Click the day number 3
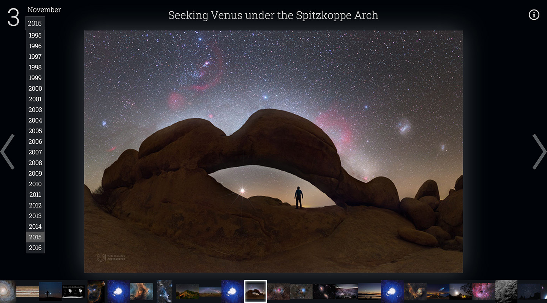 pyautogui.click(x=13, y=17)
